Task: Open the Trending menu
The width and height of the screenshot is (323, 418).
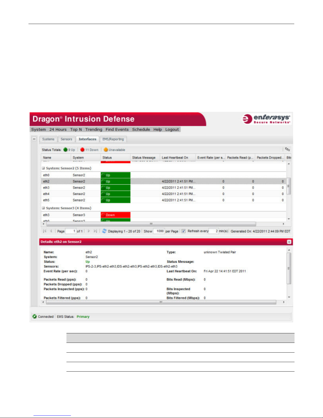Action: [x=94, y=129]
